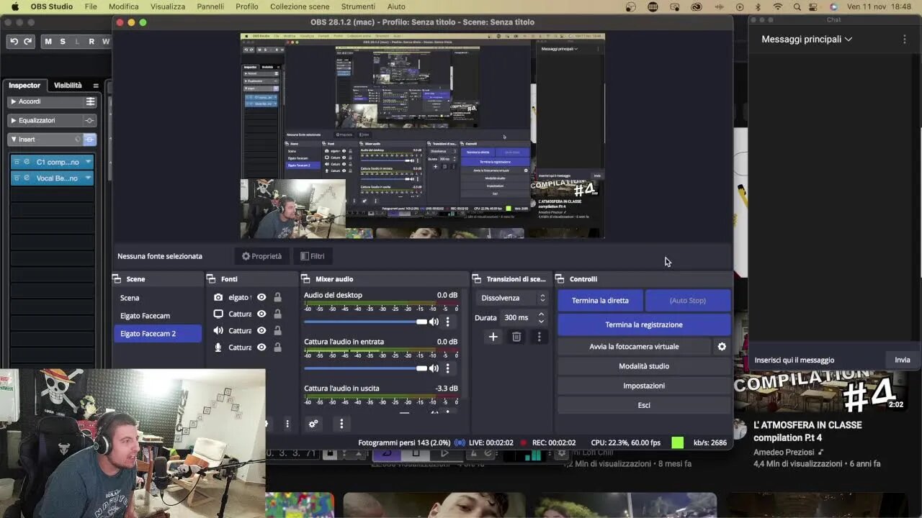Open mixer menu for Cattura l'audio in entrata
This screenshot has height=518, width=922.
(x=447, y=368)
